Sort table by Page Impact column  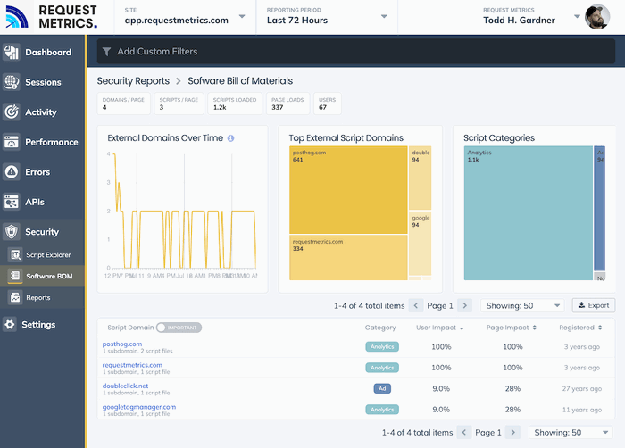coord(512,328)
